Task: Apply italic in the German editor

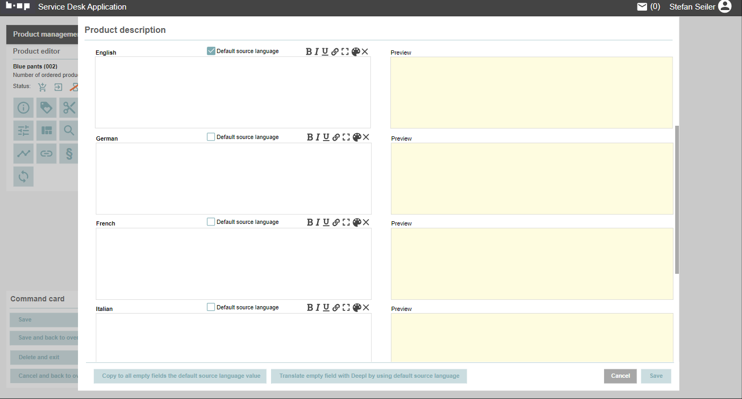Action: click(318, 137)
